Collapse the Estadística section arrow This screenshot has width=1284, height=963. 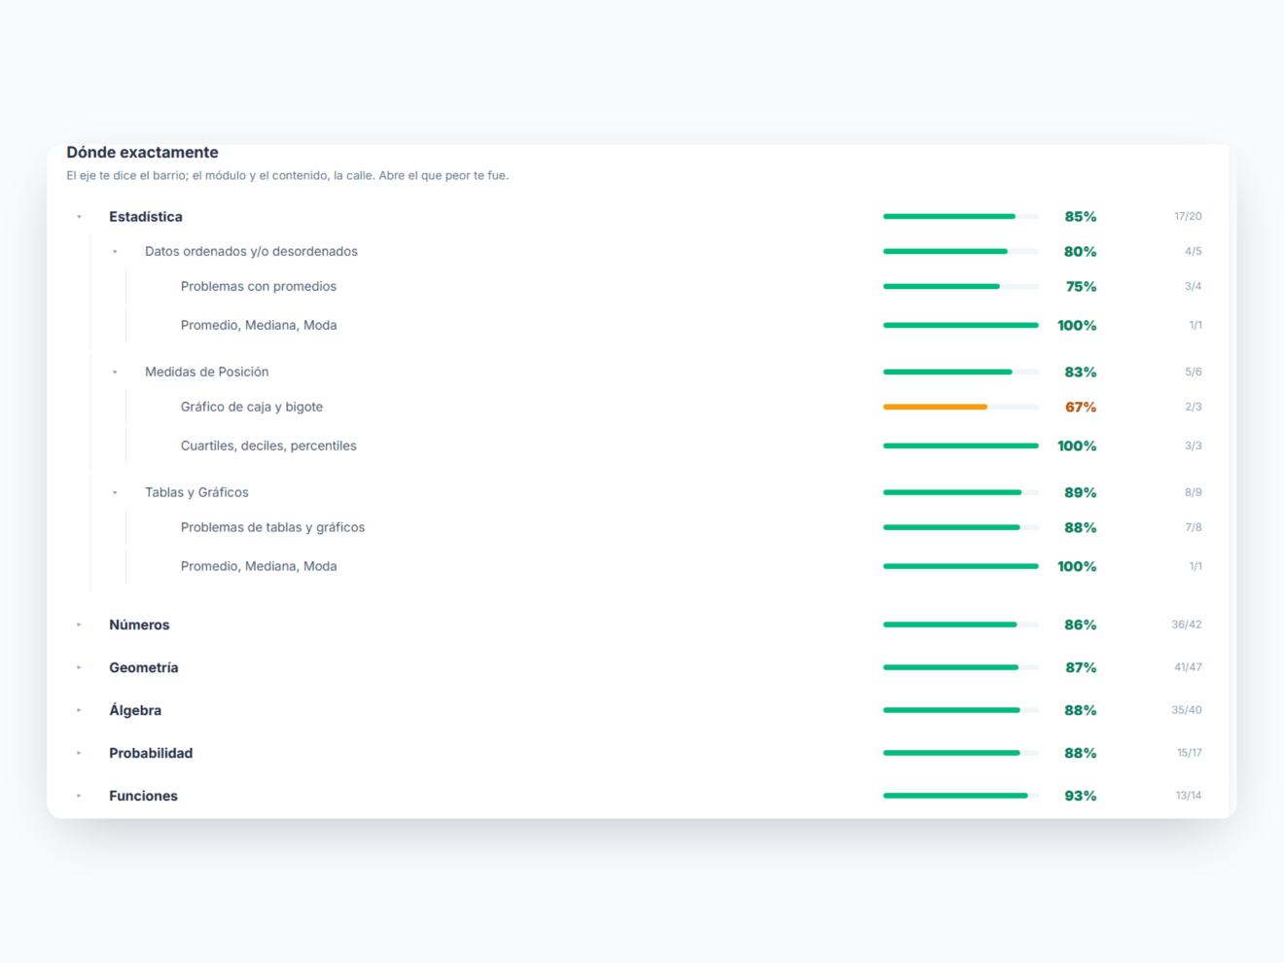click(80, 217)
